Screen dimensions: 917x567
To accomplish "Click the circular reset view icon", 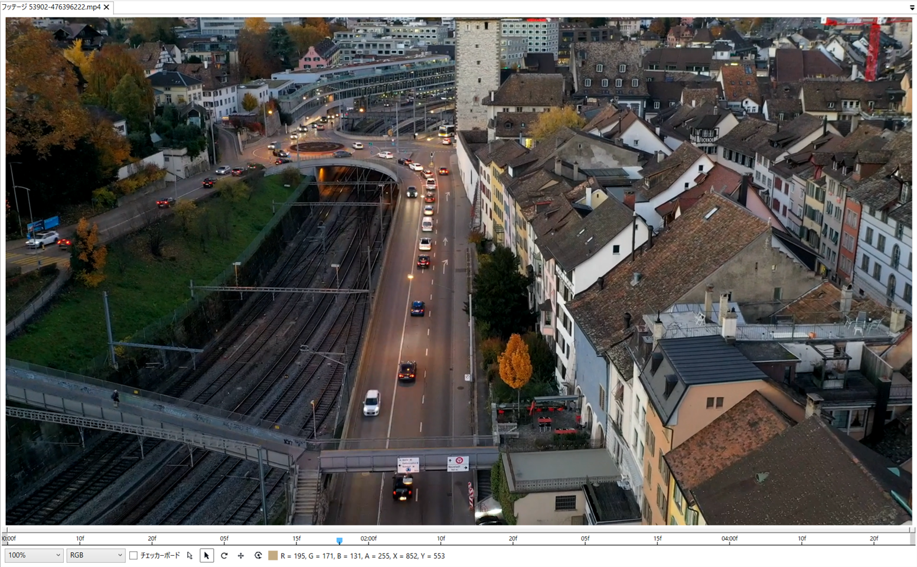I will click(258, 556).
